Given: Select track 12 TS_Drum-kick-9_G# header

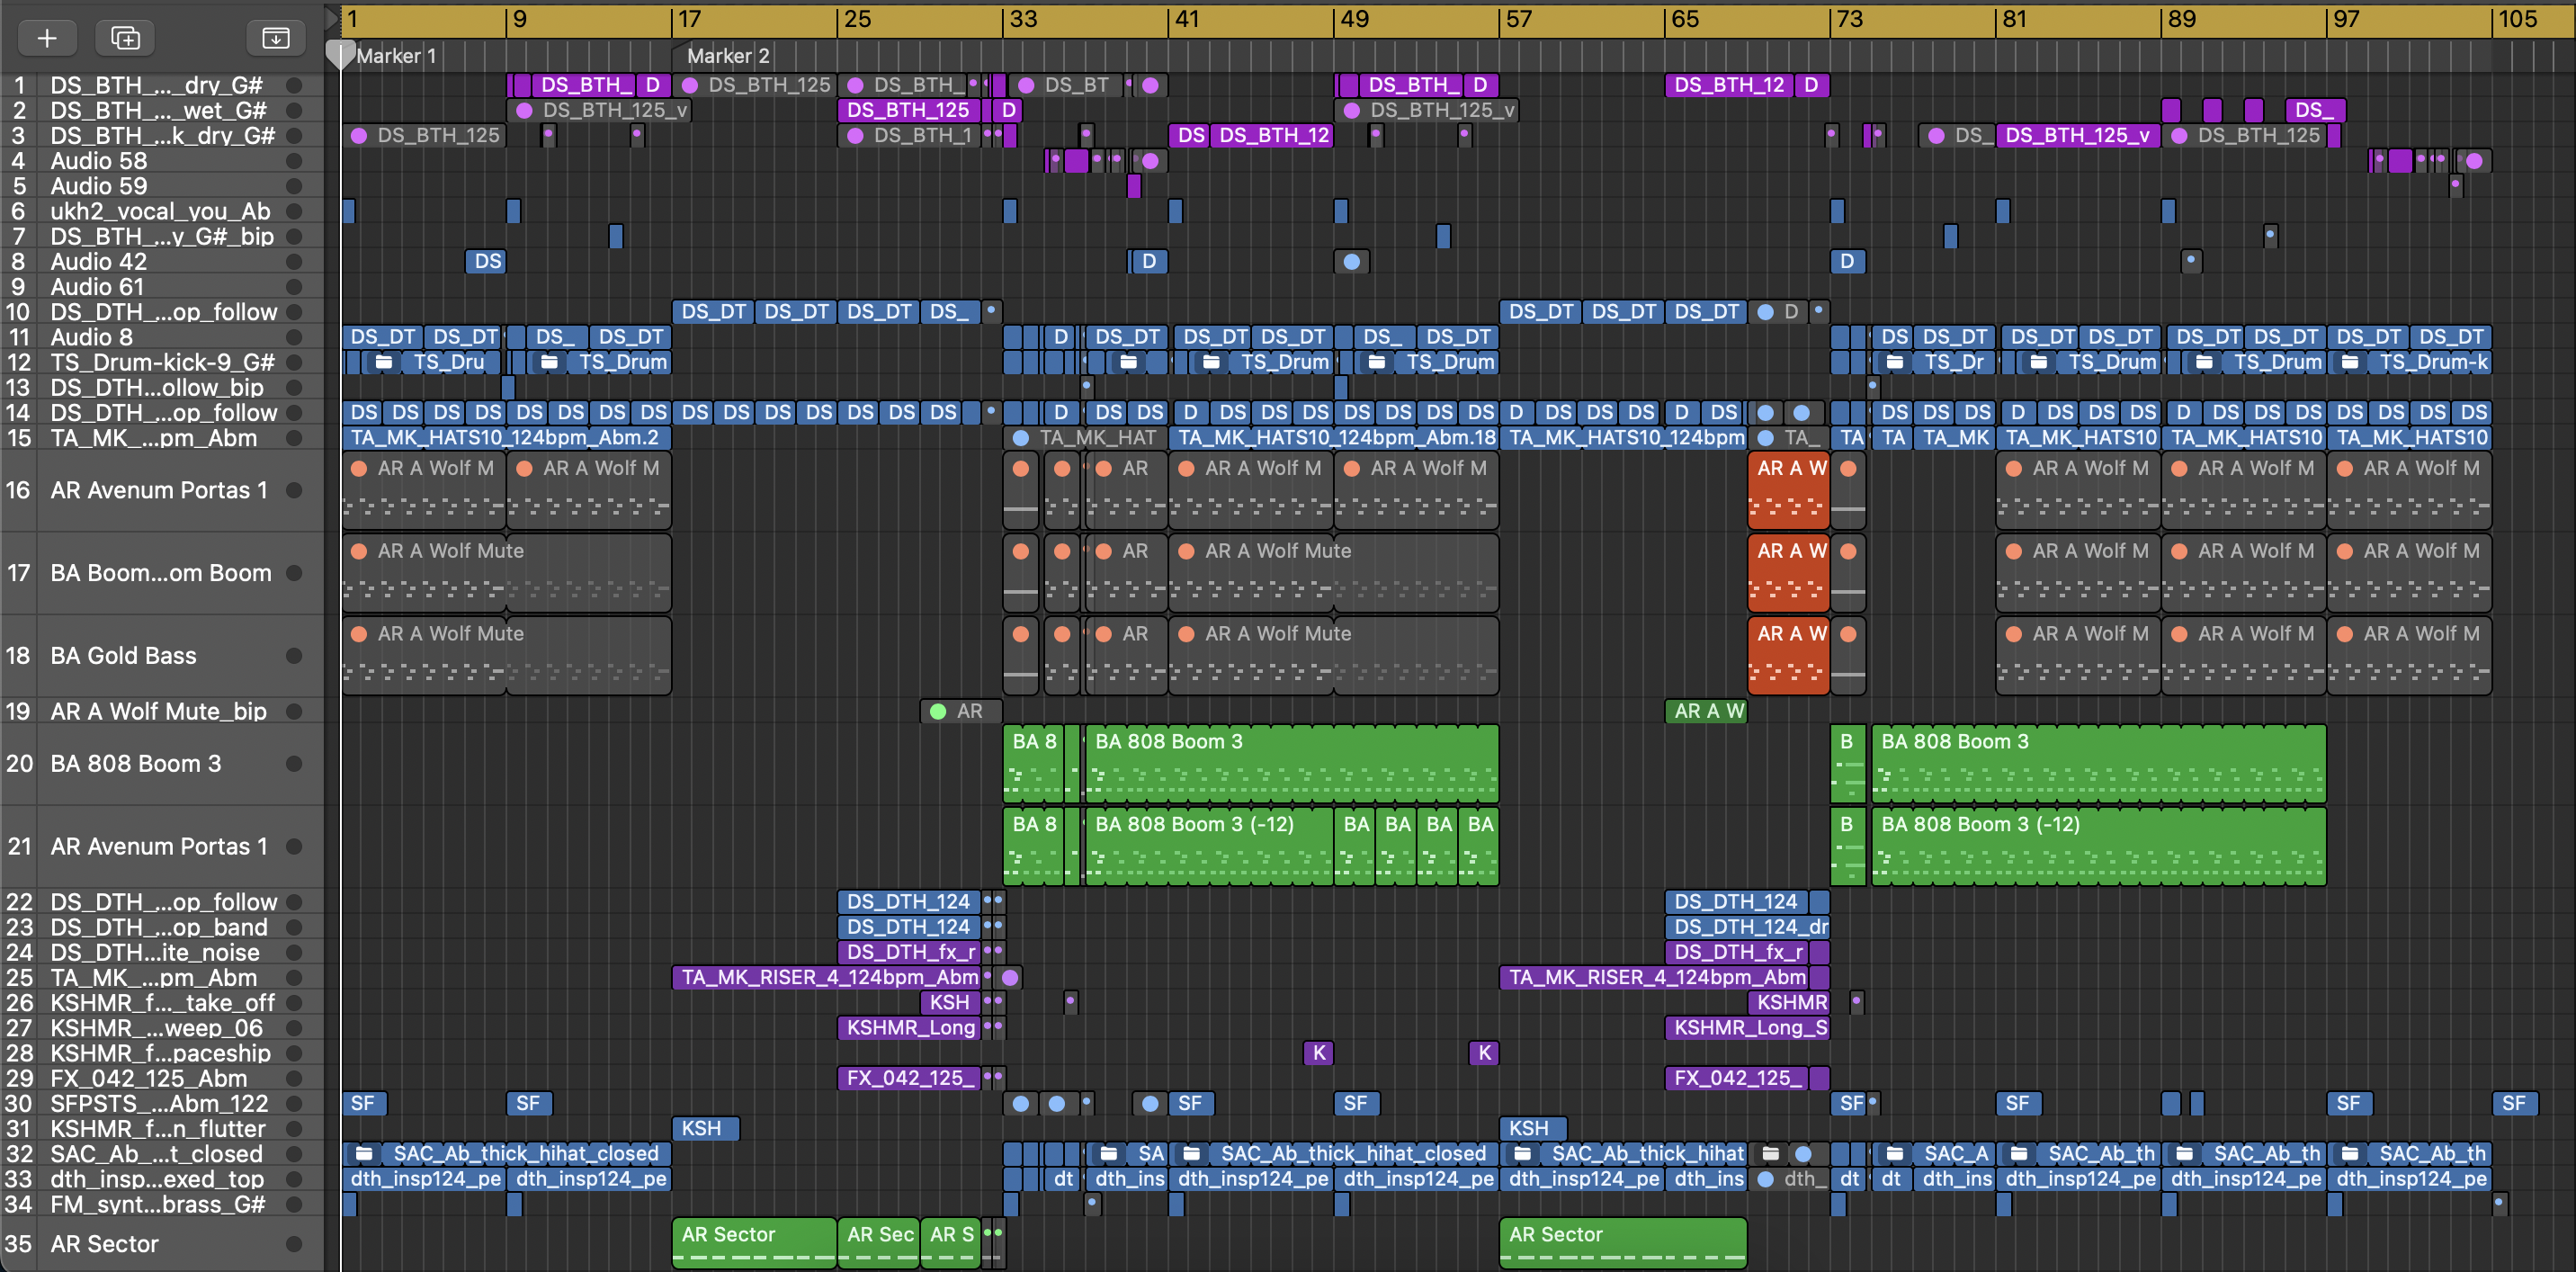Looking at the screenshot, I should click(162, 362).
